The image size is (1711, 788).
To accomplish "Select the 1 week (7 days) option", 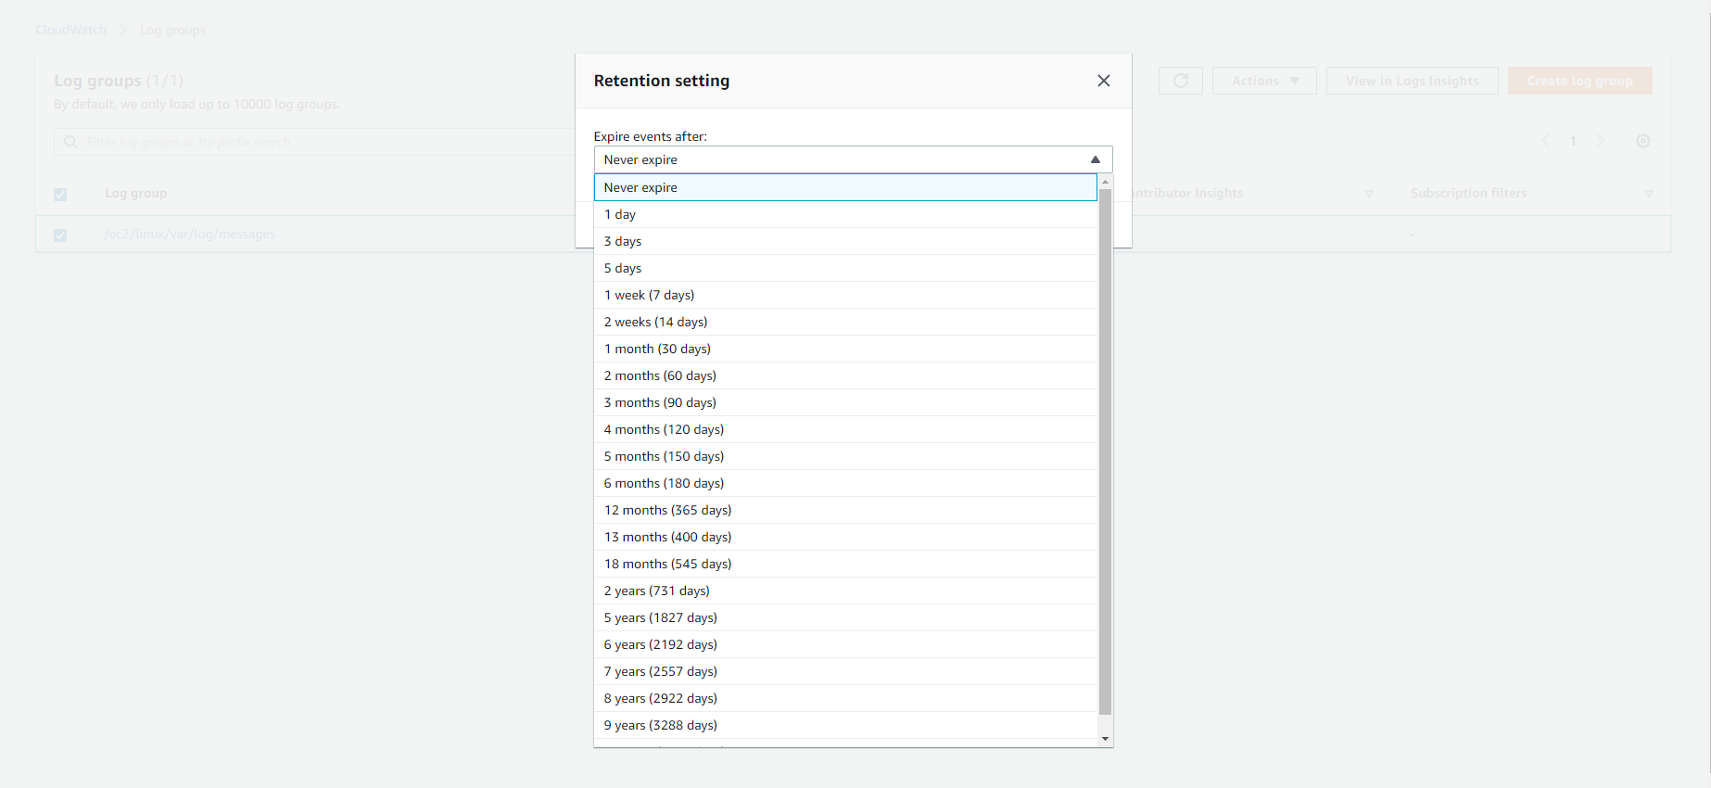I will 649,295.
